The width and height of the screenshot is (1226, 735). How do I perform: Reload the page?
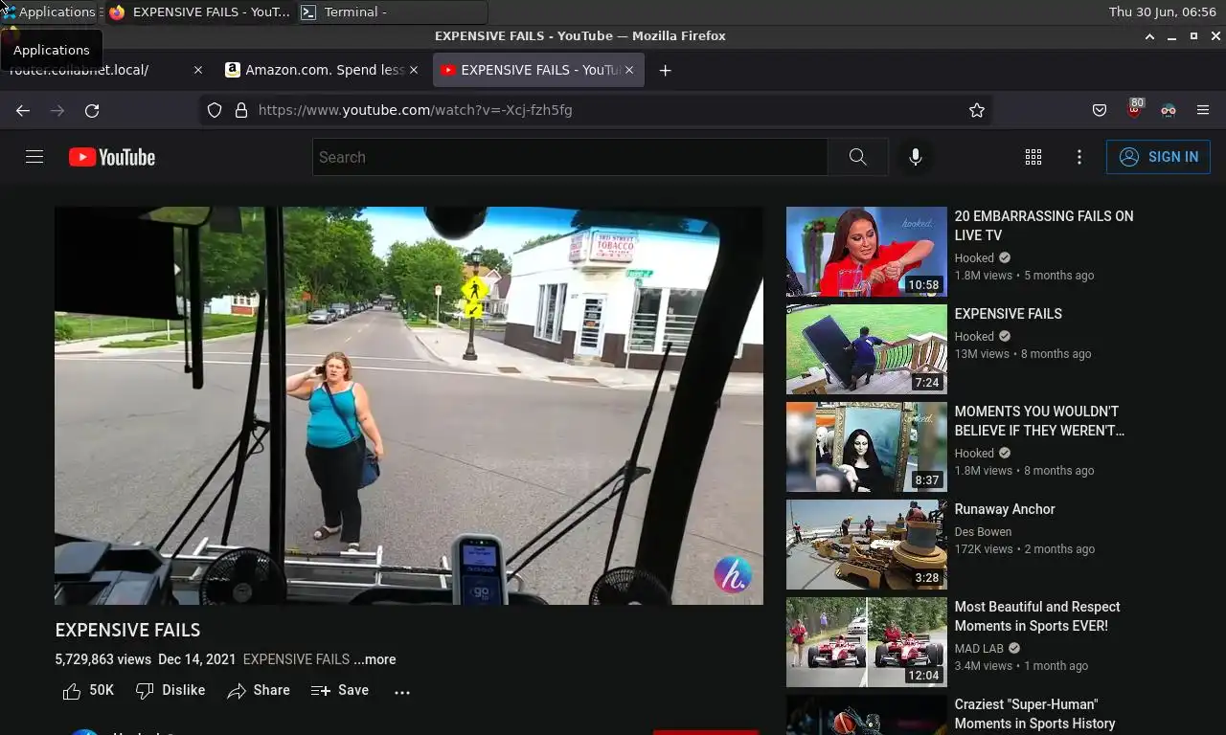coord(92,110)
